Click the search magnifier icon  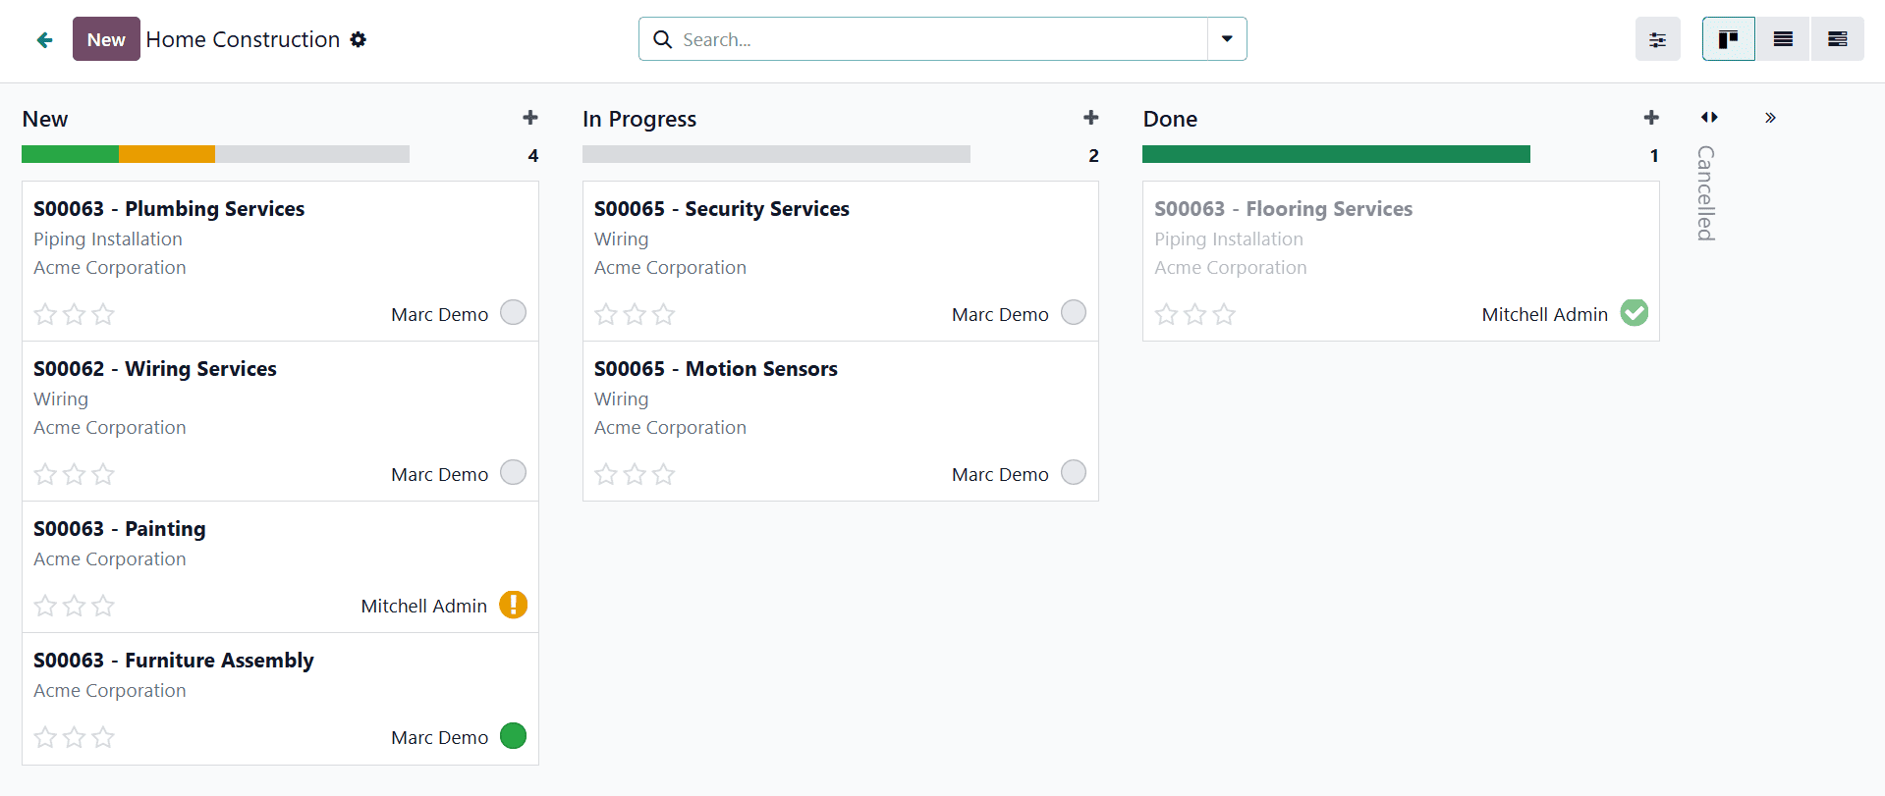(x=663, y=39)
